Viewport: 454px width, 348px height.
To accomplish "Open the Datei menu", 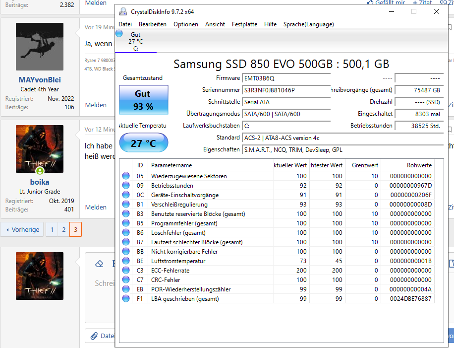I will coord(125,24).
